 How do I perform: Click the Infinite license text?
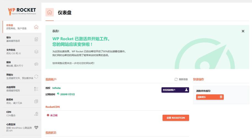57,88
